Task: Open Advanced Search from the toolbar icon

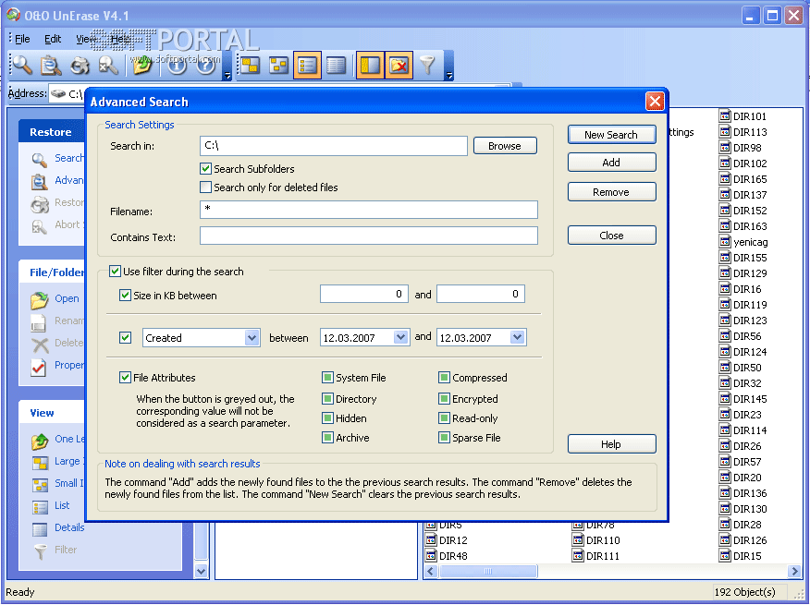Action: tap(51, 65)
